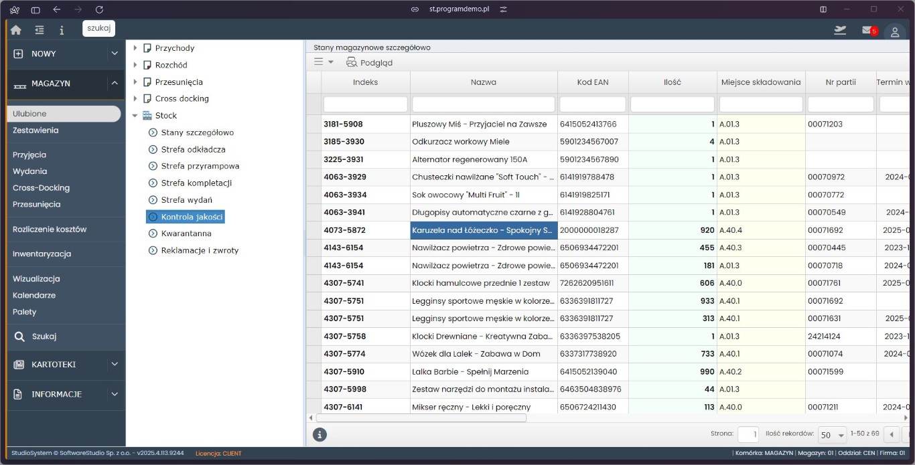Select Strefa przyrampowa tree item
The height and width of the screenshot is (465, 915).
(200, 166)
